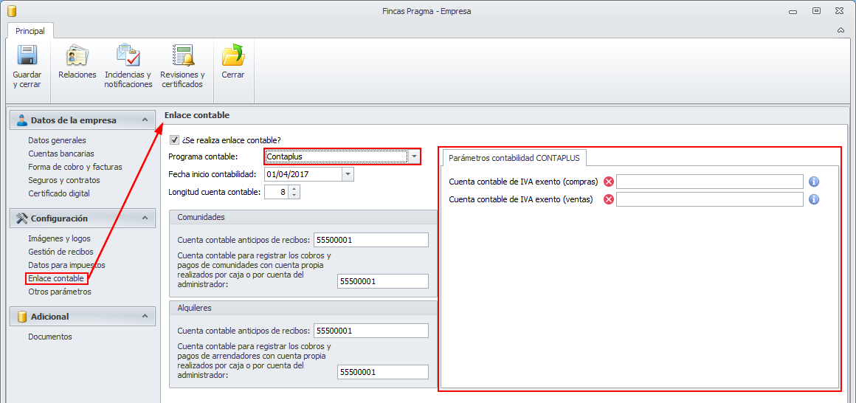Click the Cuenta contable de IVA exento (ventas) field
Screen dimensions: 856x403
pos(710,199)
